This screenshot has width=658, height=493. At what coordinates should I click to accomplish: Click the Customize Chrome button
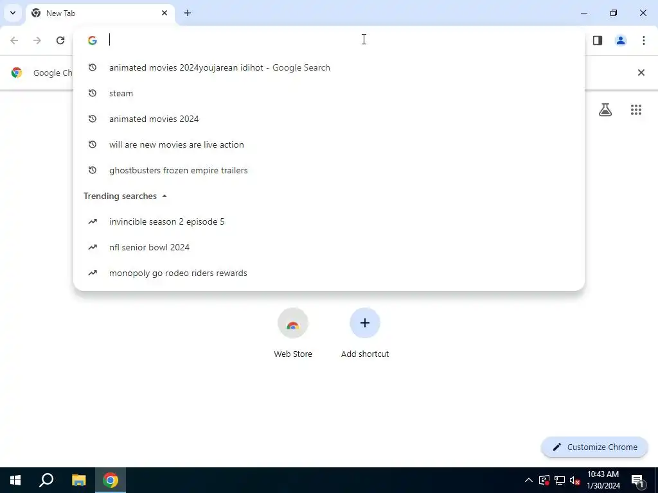tap(594, 447)
